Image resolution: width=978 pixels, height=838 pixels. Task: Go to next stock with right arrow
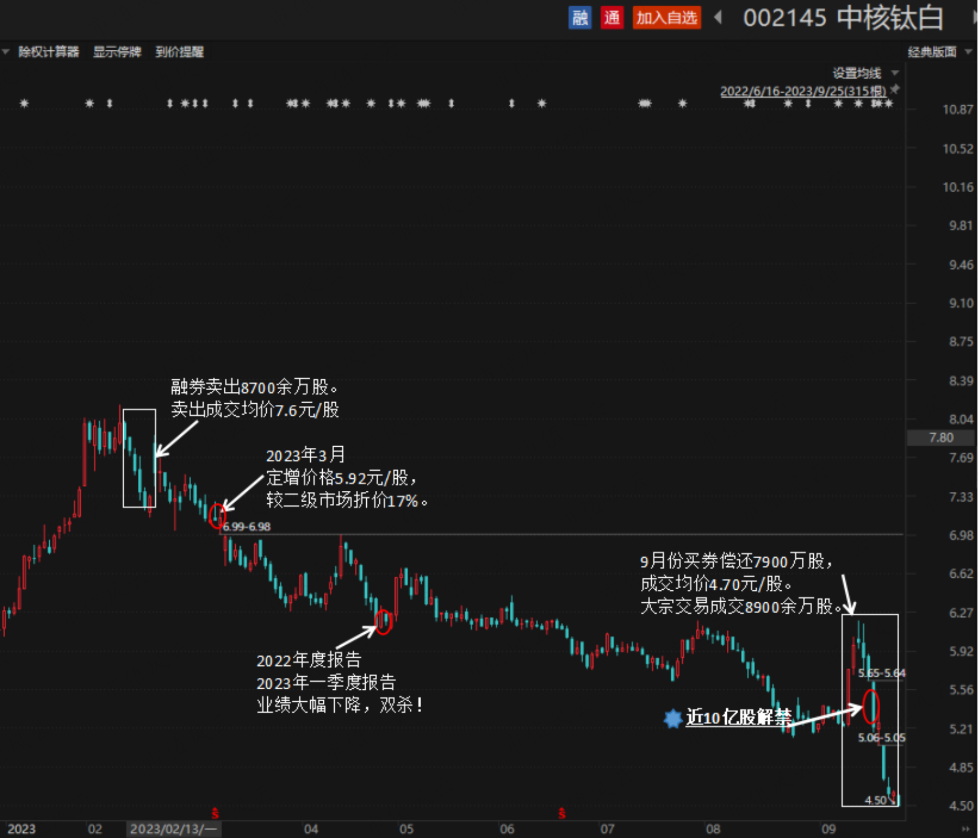coord(975,18)
